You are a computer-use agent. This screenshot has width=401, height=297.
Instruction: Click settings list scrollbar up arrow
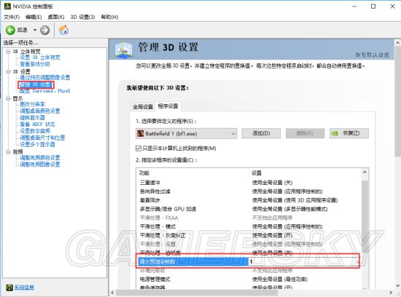pos(365,173)
